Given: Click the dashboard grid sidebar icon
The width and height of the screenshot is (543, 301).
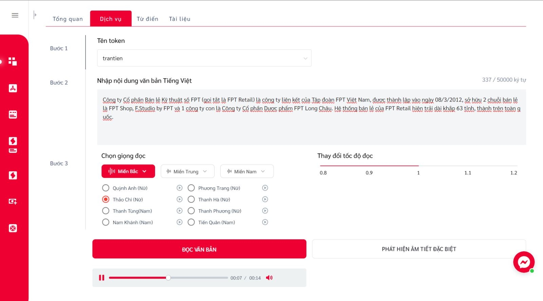Looking at the screenshot, I should tap(13, 61).
